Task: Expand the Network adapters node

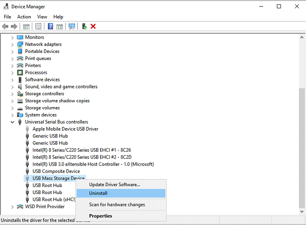Action: point(12,45)
